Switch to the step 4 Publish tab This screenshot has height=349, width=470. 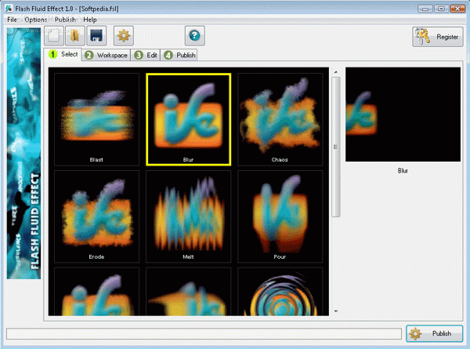(179, 55)
